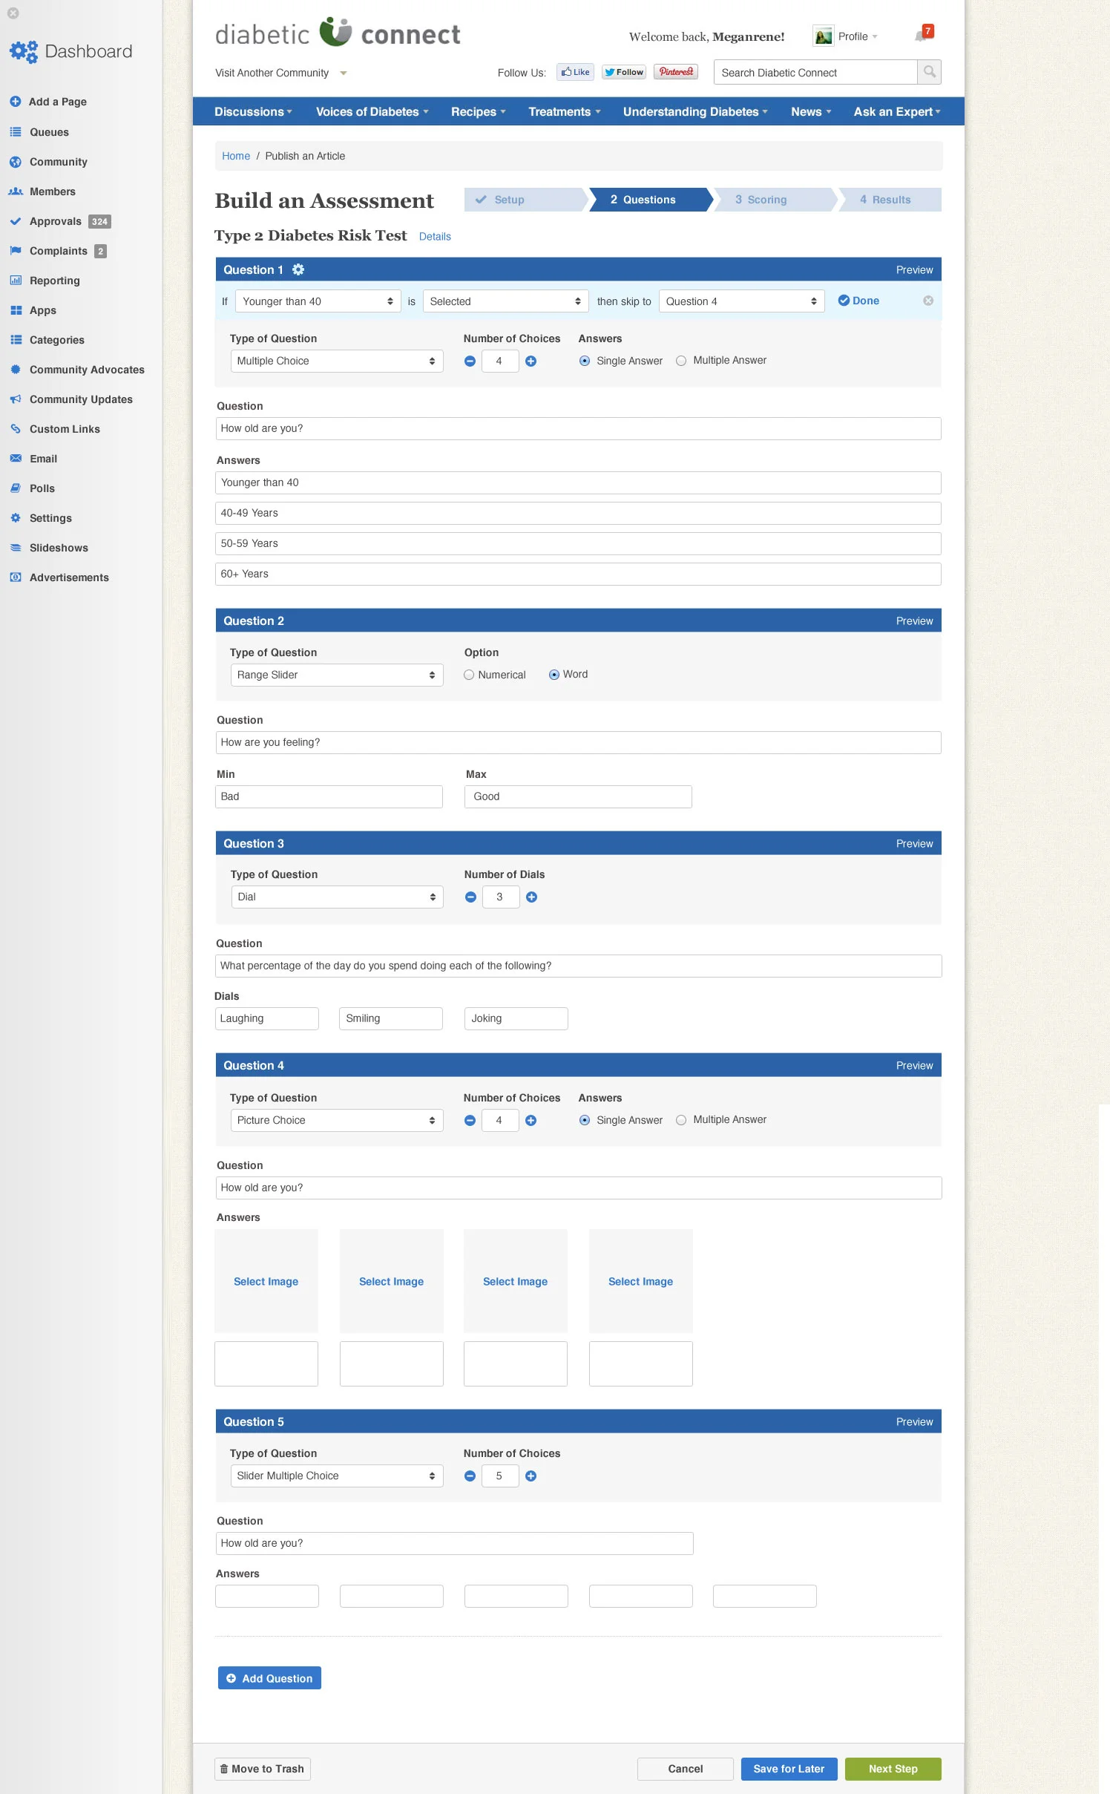This screenshot has height=1794, width=1110.
Task: Click the Advertisements icon in sidebar
Action: pyautogui.click(x=16, y=577)
